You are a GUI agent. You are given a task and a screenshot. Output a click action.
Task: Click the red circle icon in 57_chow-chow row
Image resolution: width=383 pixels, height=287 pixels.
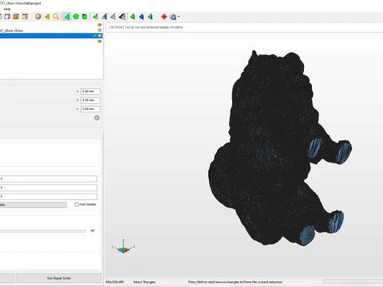100,30
